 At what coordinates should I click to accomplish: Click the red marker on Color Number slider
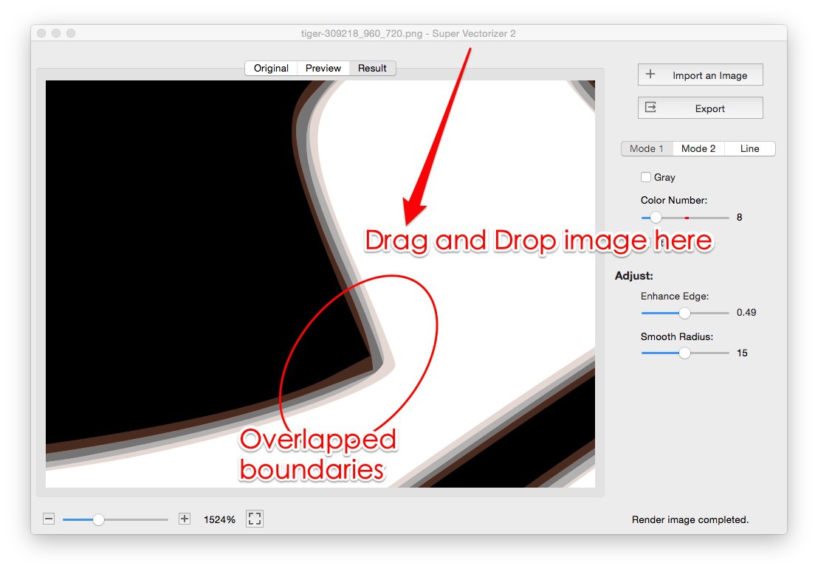[x=687, y=217]
